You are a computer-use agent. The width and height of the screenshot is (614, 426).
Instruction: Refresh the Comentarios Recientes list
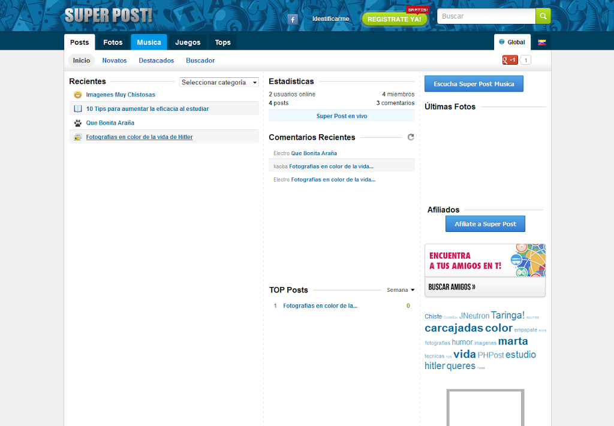coord(411,137)
